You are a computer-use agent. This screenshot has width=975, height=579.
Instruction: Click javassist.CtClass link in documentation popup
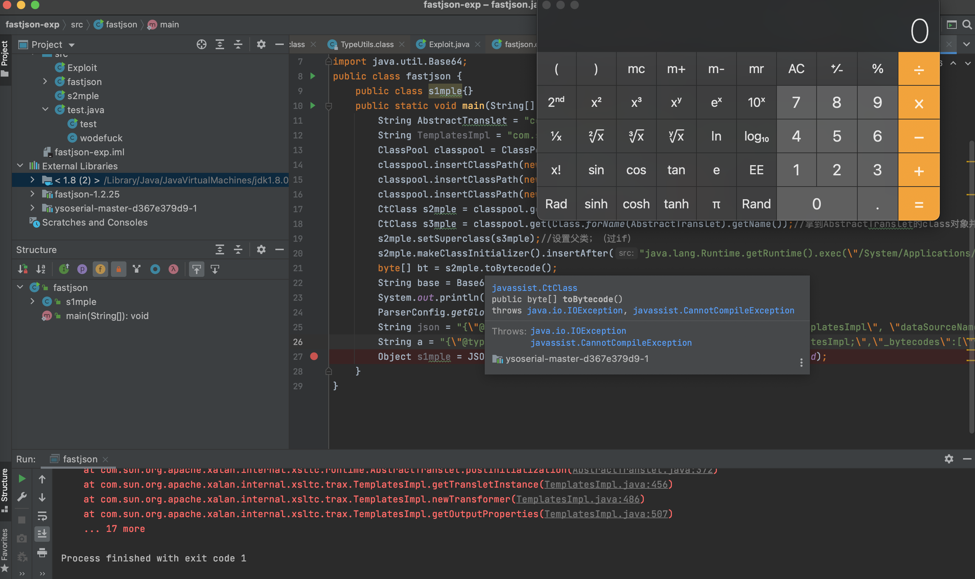(x=534, y=288)
